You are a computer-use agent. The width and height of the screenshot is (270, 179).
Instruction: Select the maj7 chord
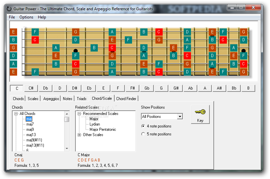pos(30,124)
